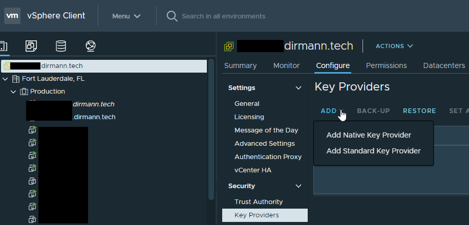This screenshot has height=225, width=469.
Task: Open Licensing settings
Action: 249,117
